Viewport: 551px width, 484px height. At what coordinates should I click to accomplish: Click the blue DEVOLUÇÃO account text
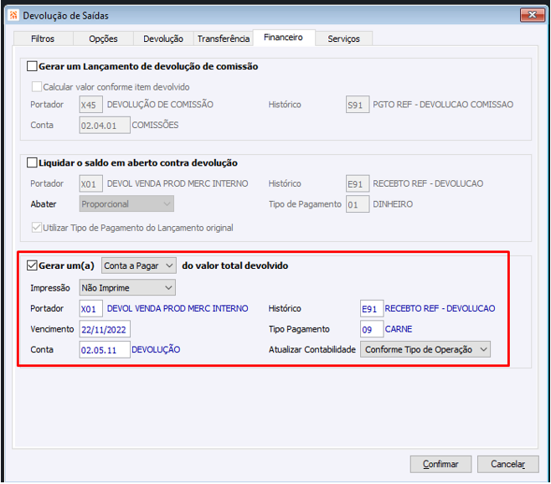point(156,349)
